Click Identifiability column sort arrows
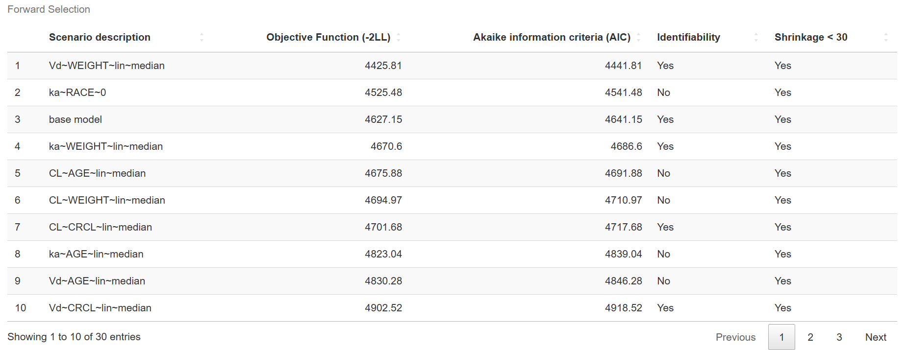 pyautogui.click(x=756, y=37)
